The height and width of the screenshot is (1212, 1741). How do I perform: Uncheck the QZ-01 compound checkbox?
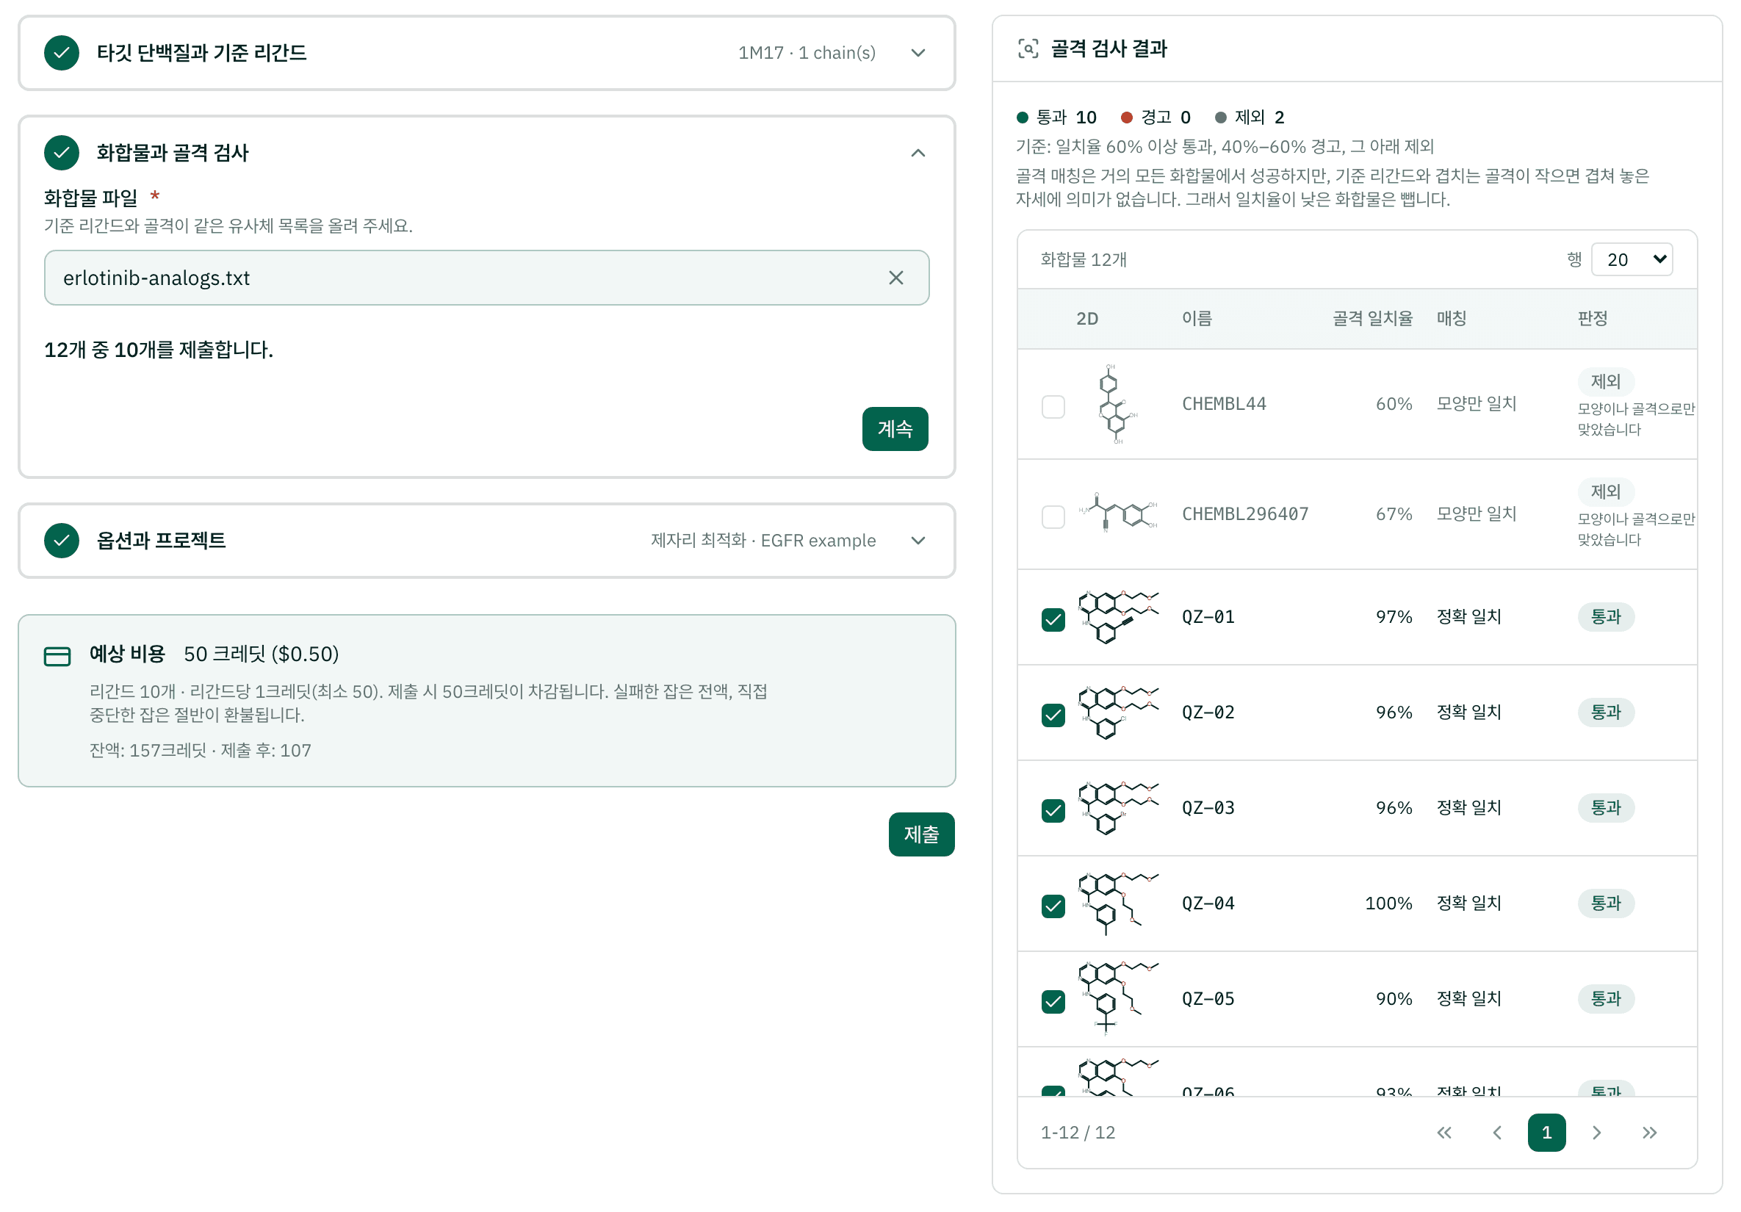click(1053, 620)
